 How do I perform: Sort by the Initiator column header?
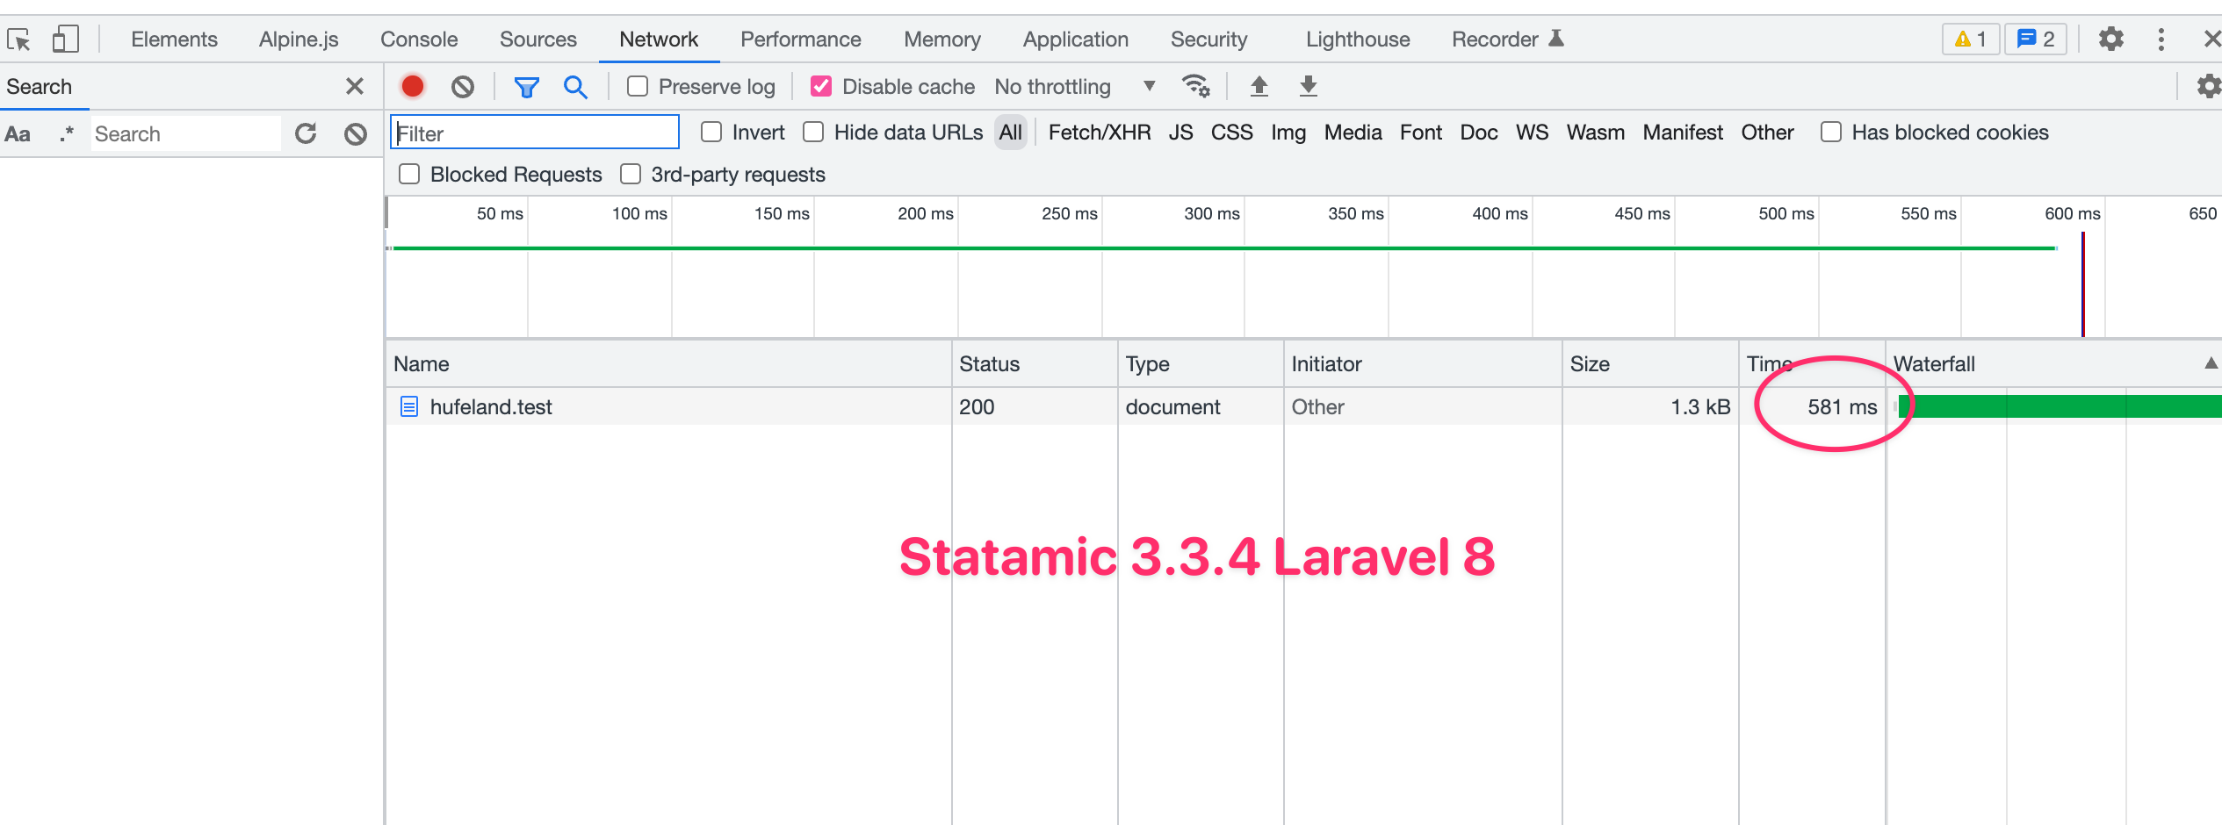(1423, 363)
